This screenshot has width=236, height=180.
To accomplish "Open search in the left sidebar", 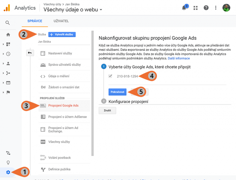I will pos(8,23).
